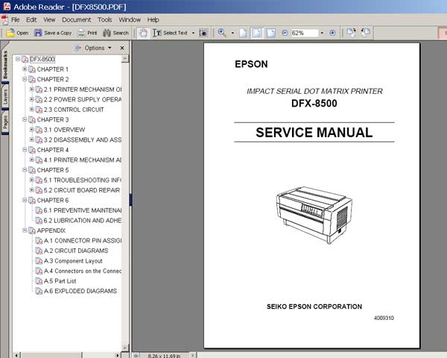The image size is (447, 358).
Task: Collapse the CHAPTER 5 bookmark
Action: pyautogui.click(x=25, y=170)
